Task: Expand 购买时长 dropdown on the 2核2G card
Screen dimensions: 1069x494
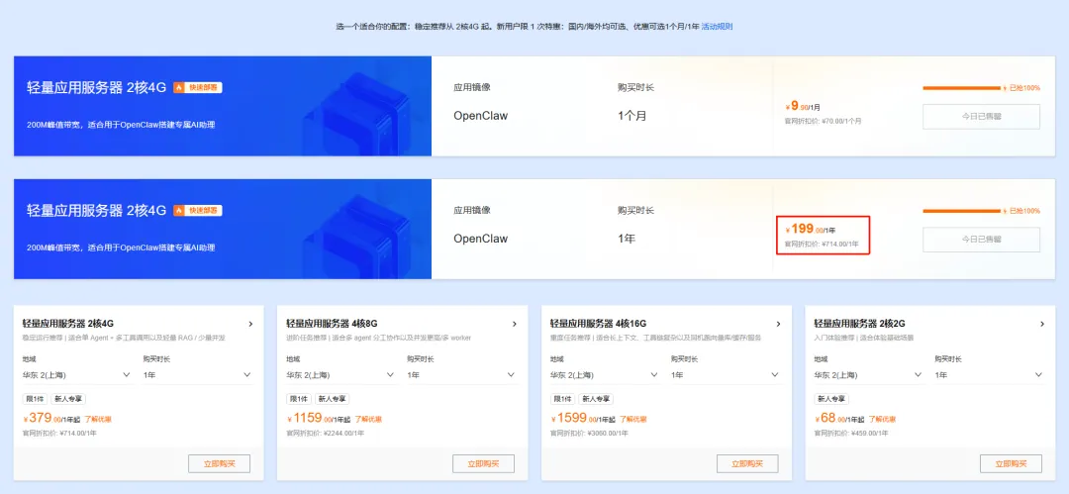Action: (x=989, y=374)
